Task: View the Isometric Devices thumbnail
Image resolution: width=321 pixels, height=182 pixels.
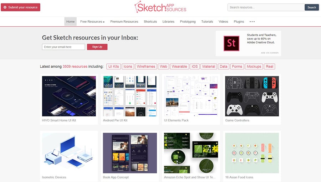Action: click(69, 153)
